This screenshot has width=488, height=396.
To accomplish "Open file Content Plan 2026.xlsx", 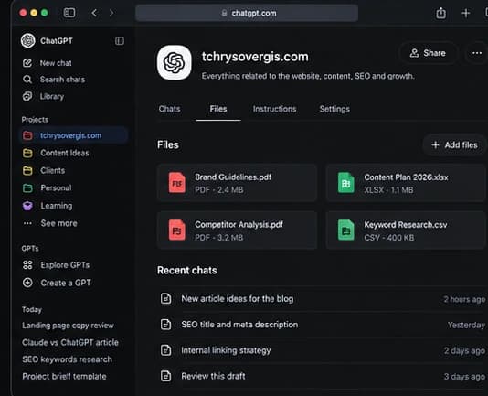I will (406, 183).
